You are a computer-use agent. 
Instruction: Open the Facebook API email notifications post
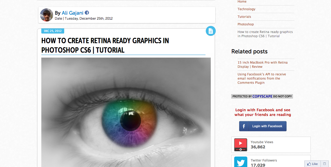pyautogui.click(x=262, y=79)
